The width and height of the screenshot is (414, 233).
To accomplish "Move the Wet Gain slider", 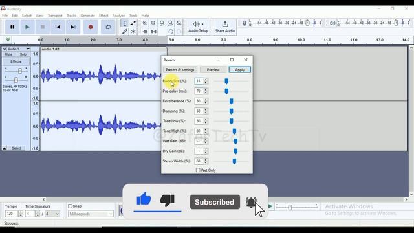I will point(235,141).
